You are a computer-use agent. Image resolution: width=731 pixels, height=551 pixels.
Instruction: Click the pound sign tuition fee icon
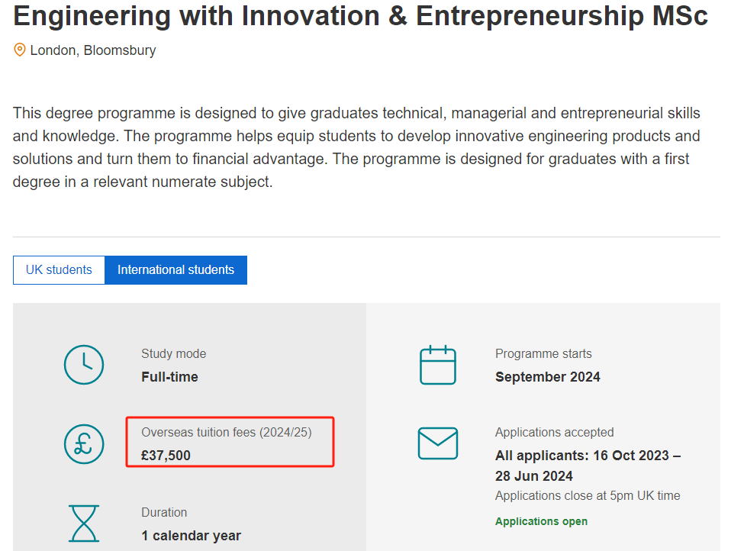[x=84, y=444]
